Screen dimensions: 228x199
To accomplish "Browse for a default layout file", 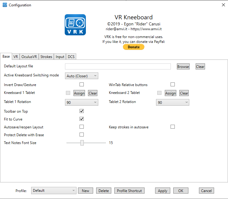I will click(x=183, y=66).
